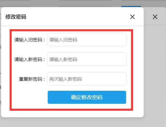Click the 修改密码 dialog title text
Image resolution: width=166 pixels, height=127 pixels.
coord(16,17)
